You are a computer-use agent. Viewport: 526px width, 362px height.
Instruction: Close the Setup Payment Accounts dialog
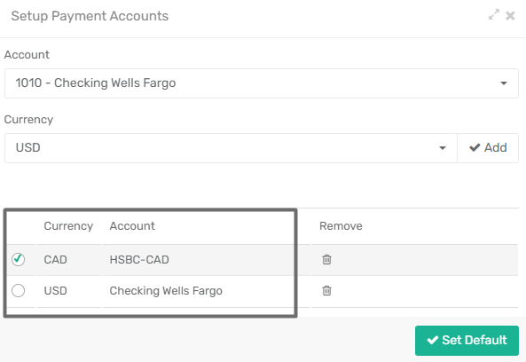[x=510, y=16]
